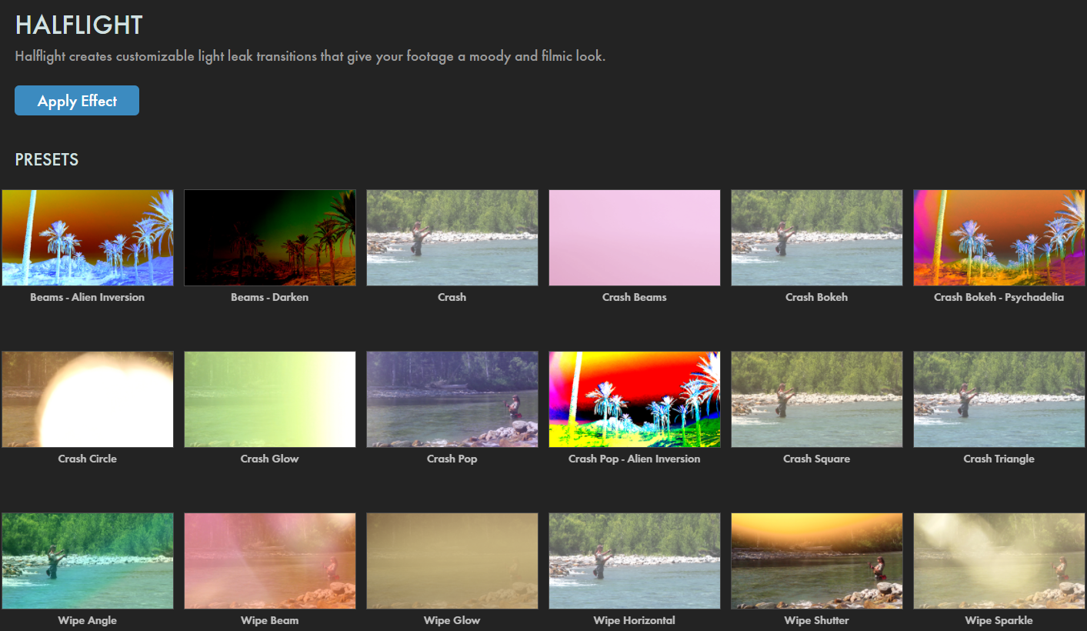Click the "Beams - Alien Inversion" label text
Screen dimensions: 1087x631
point(88,297)
